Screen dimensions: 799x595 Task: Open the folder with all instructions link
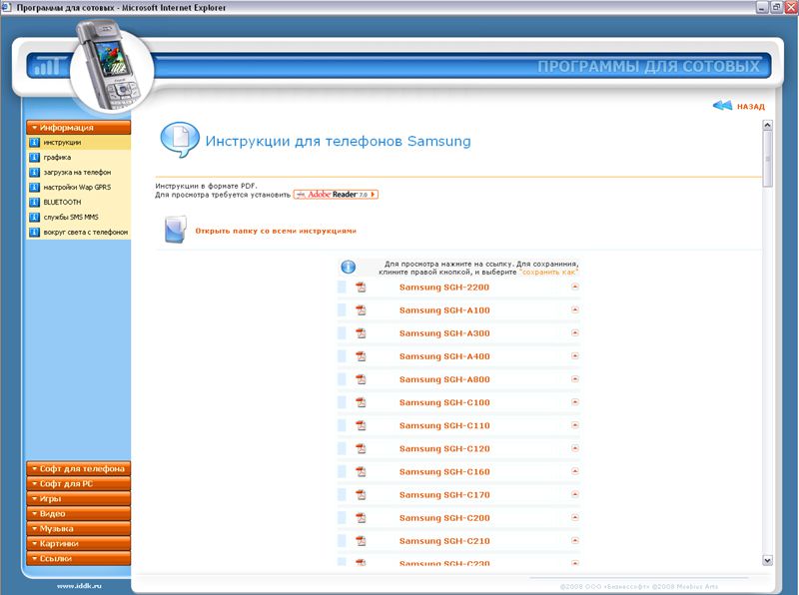point(275,231)
